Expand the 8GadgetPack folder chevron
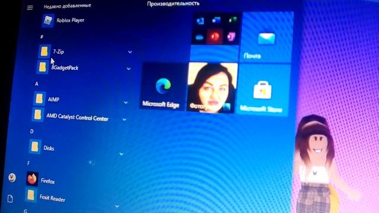The image size is (379, 213). pos(129,69)
